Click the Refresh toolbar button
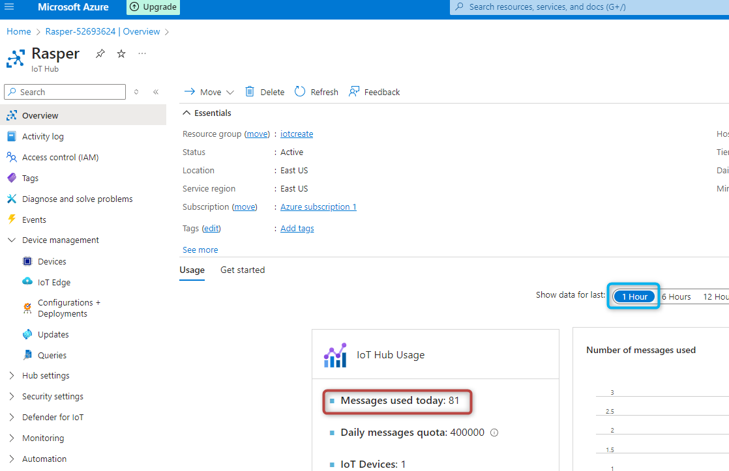729x471 pixels. pos(316,92)
